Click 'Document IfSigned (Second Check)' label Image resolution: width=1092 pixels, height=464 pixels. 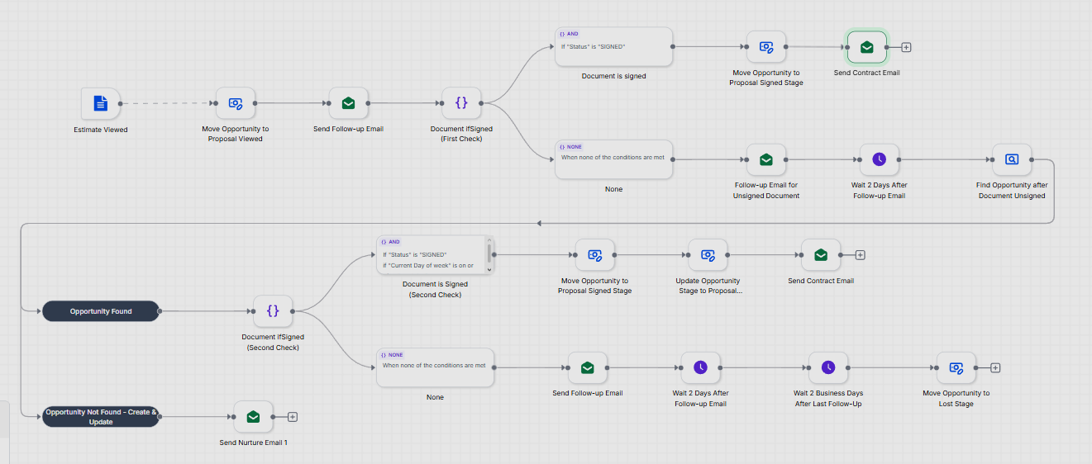click(273, 343)
